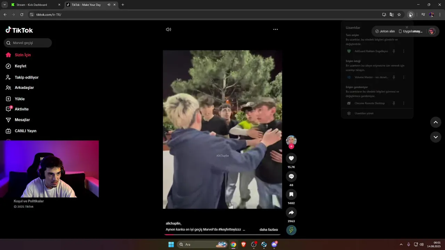445x250 pixels.
Task: Expand caption with daha fazlası
Action: tap(269, 230)
